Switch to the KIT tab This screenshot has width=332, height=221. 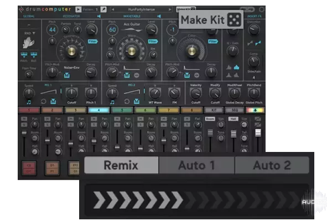click(214, 110)
